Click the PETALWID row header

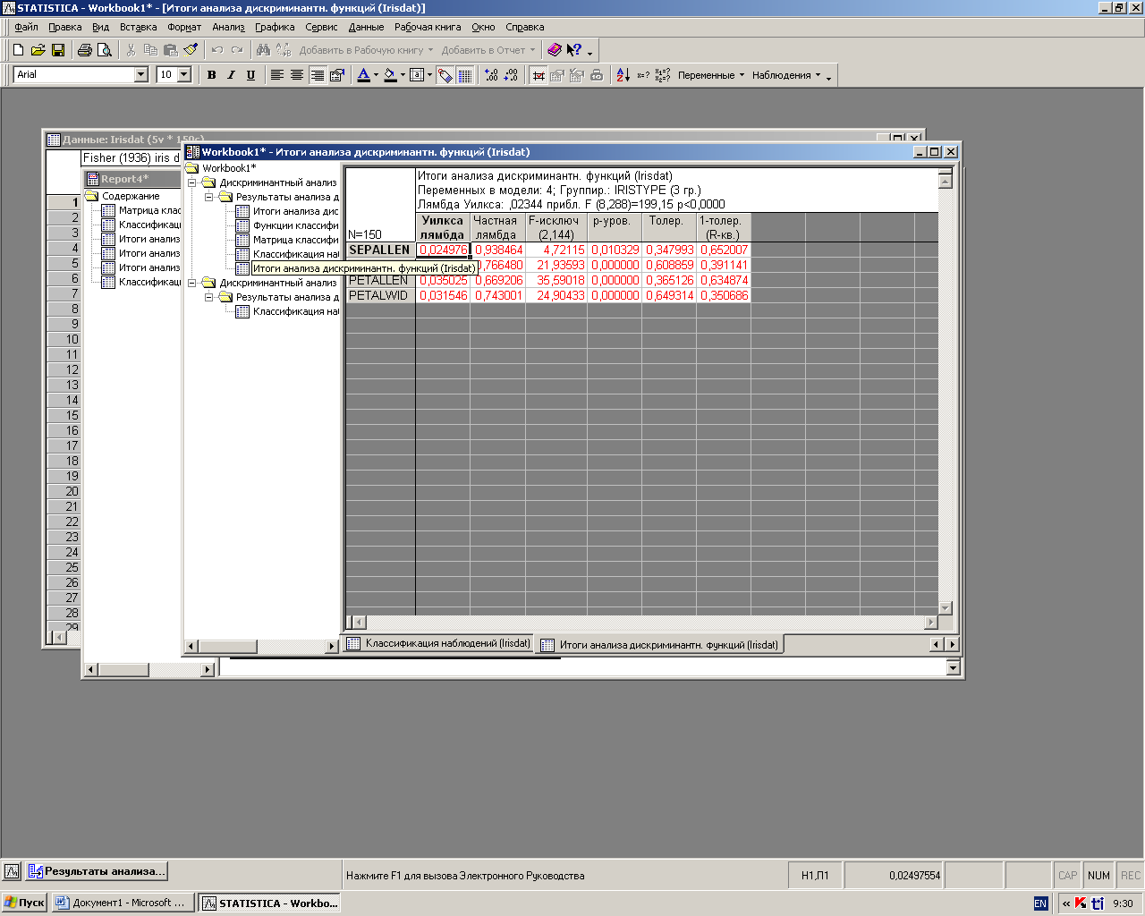click(380, 295)
